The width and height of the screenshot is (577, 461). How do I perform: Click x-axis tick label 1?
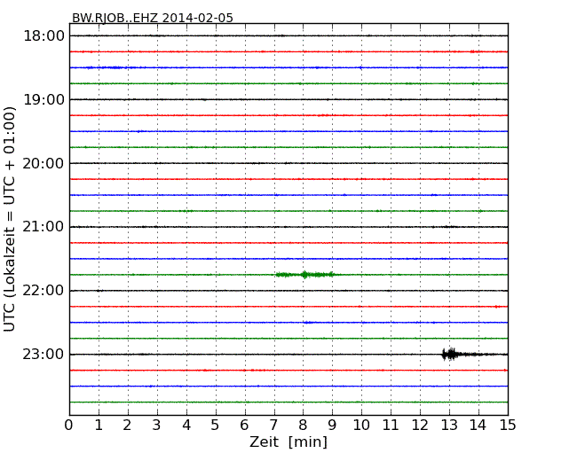[99, 426]
